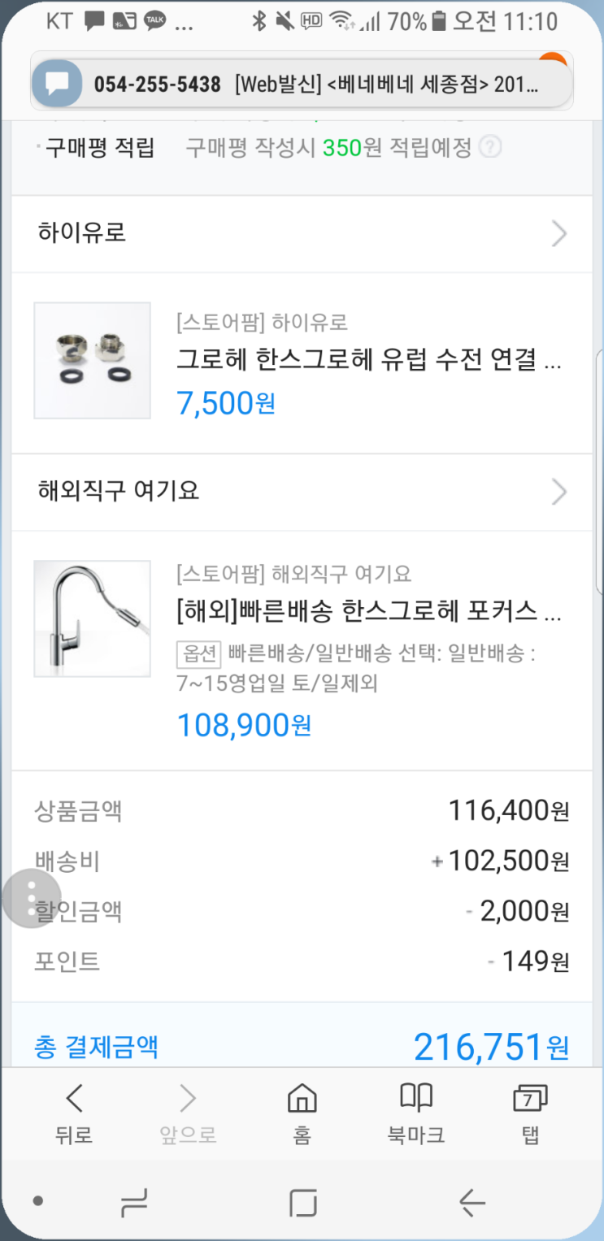The height and width of the screenshot is (1241, 604).
Task: Tap the 해외직구 여기요 seller name
Action: (119, 492)
